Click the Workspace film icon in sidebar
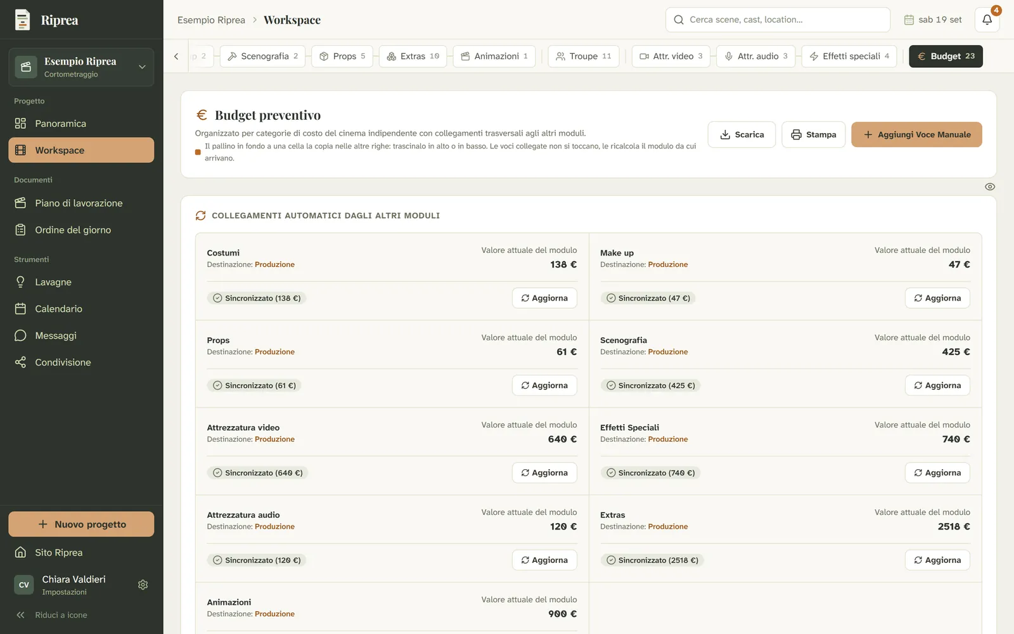The width and height of the screenshot is (1014, 634). pos(20,150)
